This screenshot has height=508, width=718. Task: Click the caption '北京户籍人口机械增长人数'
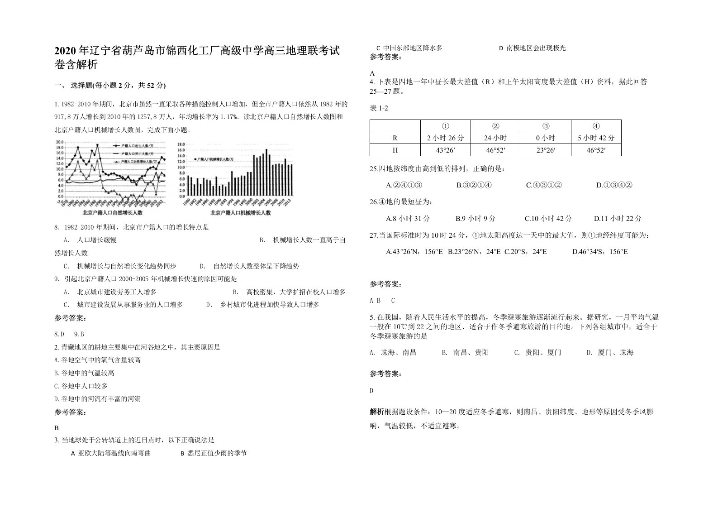tap(240, 212)
